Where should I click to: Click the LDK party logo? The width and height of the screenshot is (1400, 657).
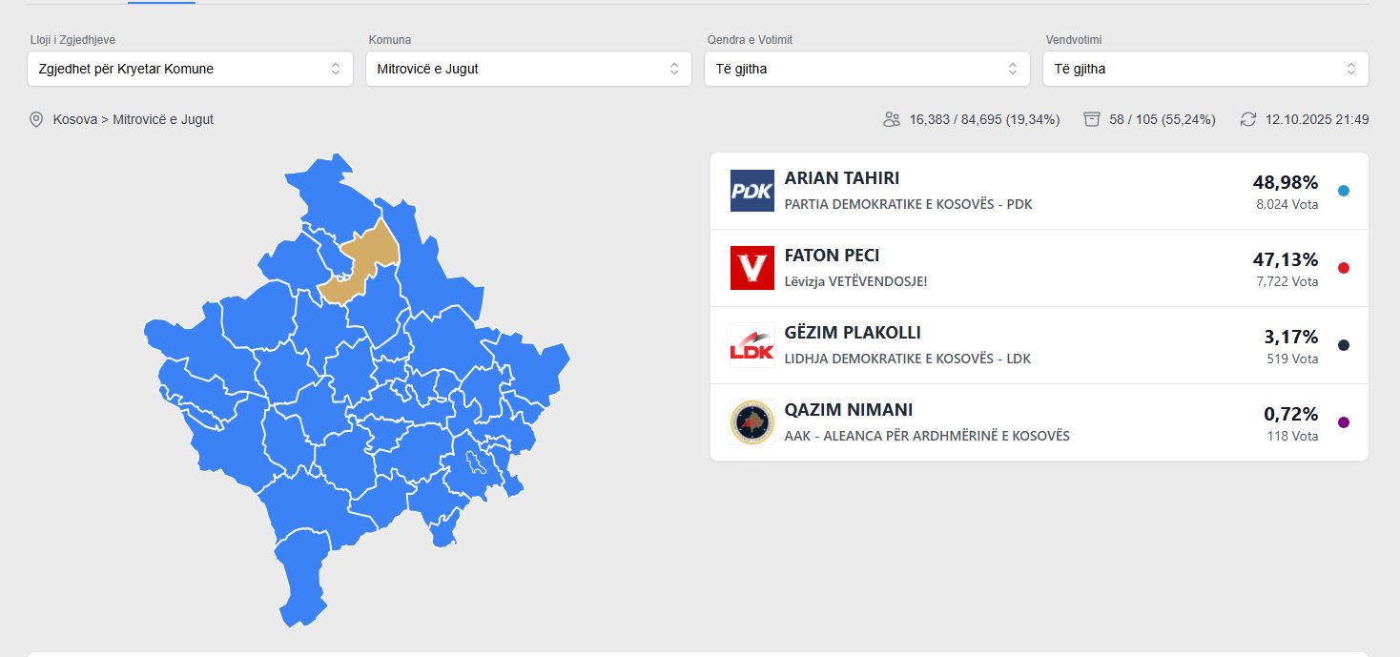click(751, 345)
